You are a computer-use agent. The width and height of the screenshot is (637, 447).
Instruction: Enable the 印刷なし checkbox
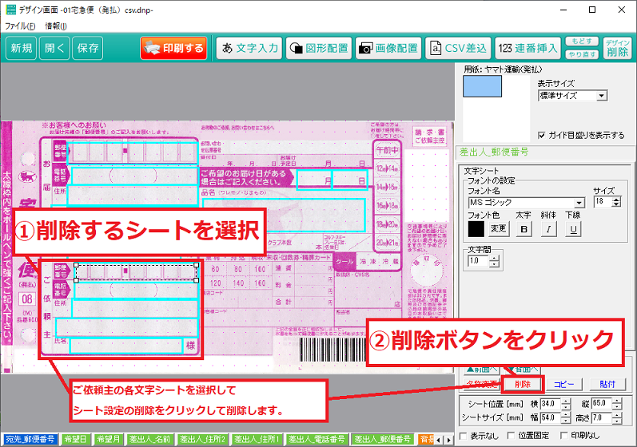564,436
